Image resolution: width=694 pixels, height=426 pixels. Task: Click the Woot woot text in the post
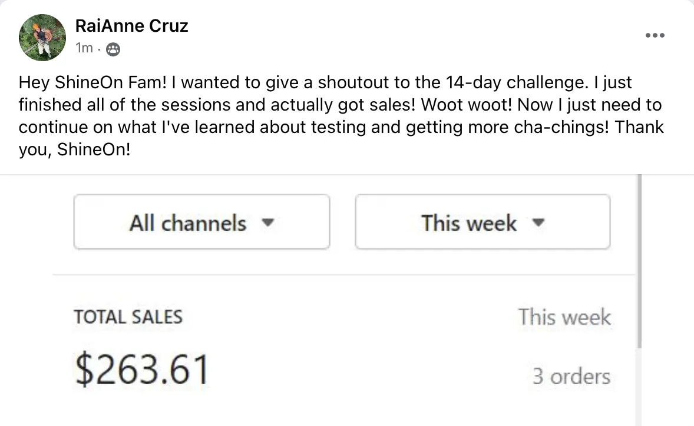(x=466, y=105)
